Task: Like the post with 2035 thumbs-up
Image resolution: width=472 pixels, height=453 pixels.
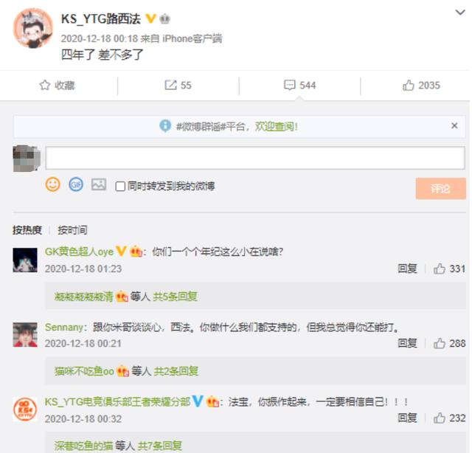Action: 409,86
